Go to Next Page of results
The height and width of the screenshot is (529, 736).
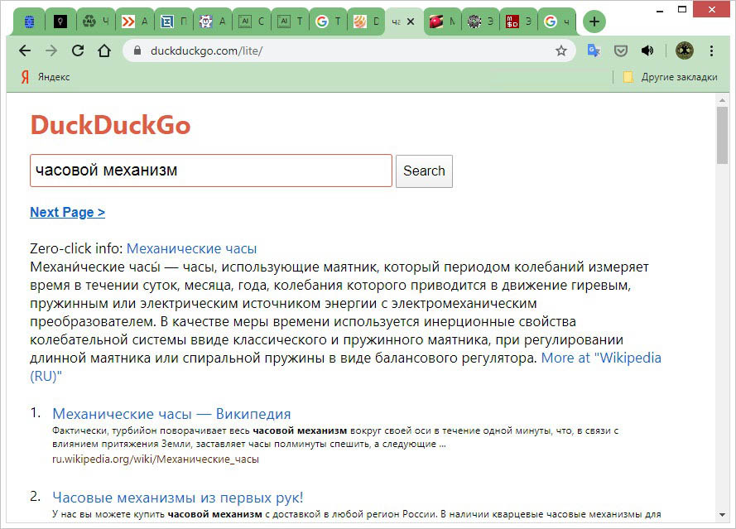pos(67,212)
